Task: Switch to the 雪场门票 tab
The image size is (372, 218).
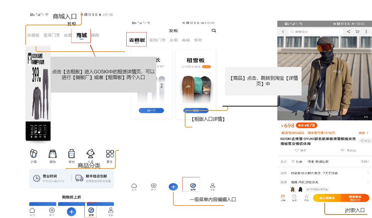Action: 158,40
